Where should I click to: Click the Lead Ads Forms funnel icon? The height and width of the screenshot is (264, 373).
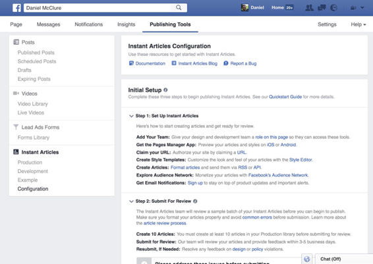(x=16, y=127)
